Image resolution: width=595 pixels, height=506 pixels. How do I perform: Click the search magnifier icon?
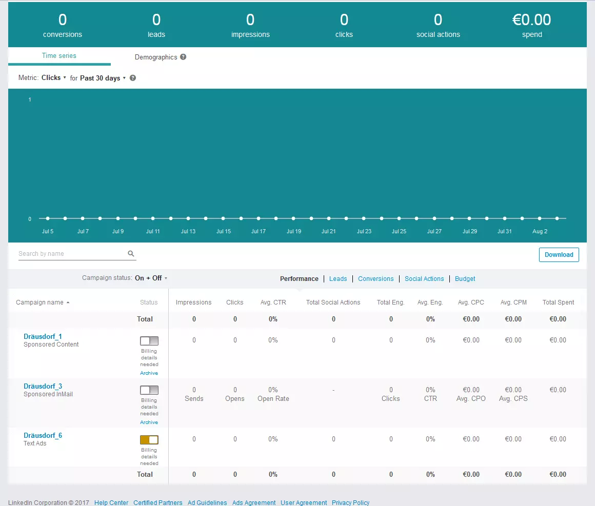131,253
